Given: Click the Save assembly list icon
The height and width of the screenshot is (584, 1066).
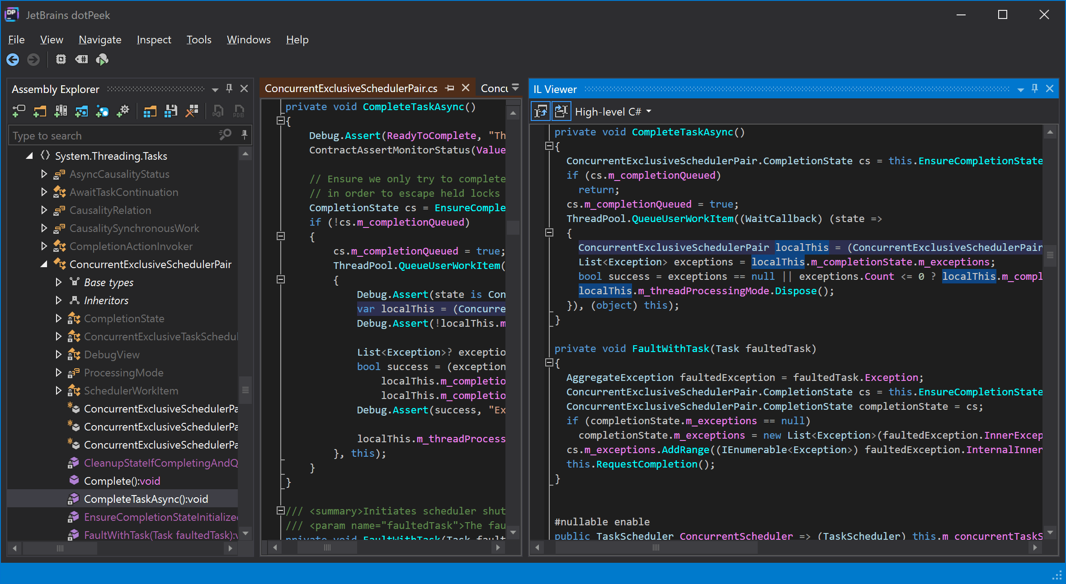Looking at the screenshot, I should point(171,111).
